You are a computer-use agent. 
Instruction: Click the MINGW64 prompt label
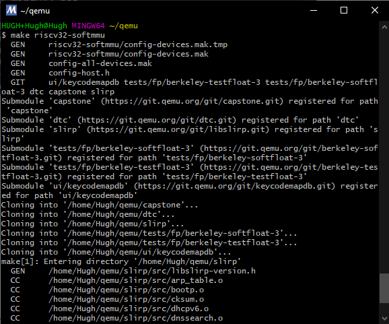click(88, 26)
